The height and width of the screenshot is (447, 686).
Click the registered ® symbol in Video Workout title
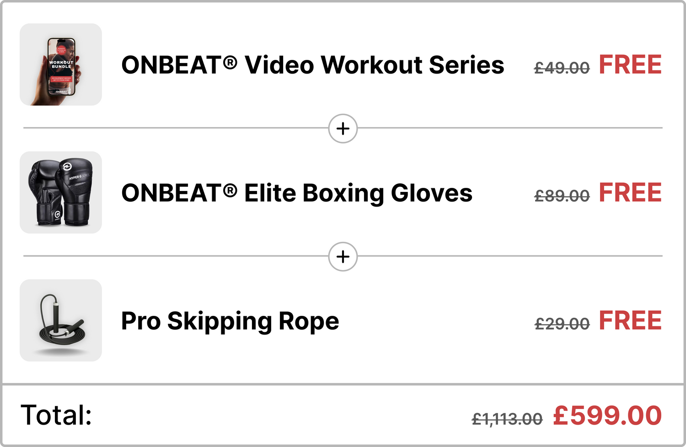(x=230, y=62)
